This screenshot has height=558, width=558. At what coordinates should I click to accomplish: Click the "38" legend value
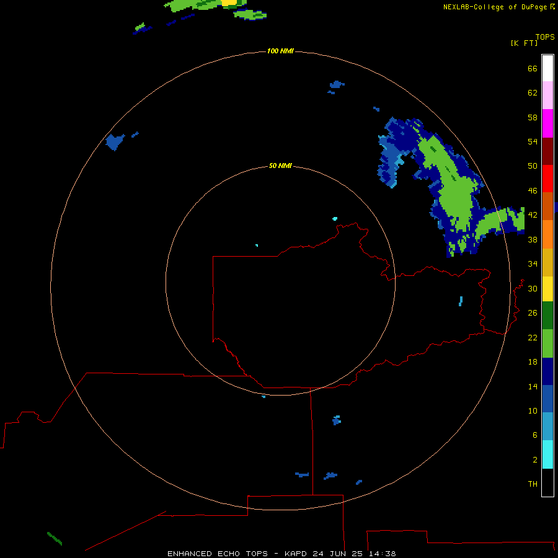[x=533, y=239]
